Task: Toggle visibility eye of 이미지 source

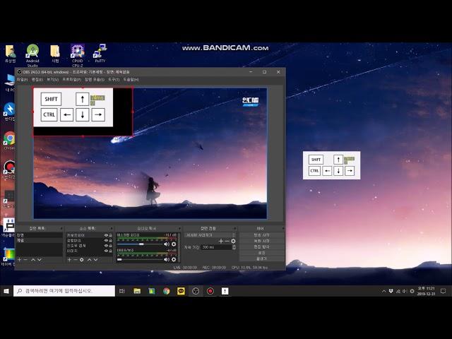Action: pos(106,251)
